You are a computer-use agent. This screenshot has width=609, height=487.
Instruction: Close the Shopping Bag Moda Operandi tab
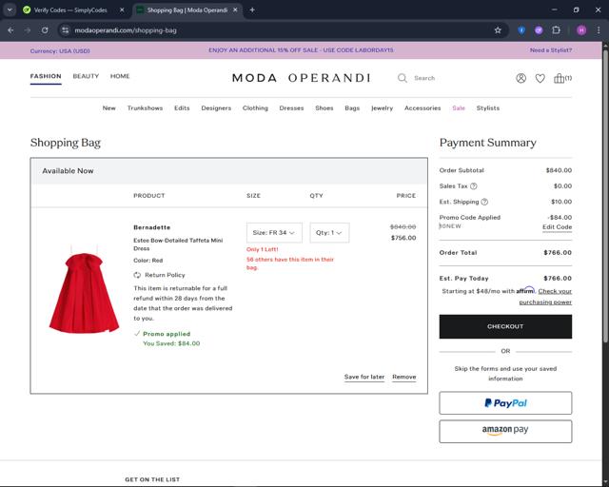click(235, 10)
